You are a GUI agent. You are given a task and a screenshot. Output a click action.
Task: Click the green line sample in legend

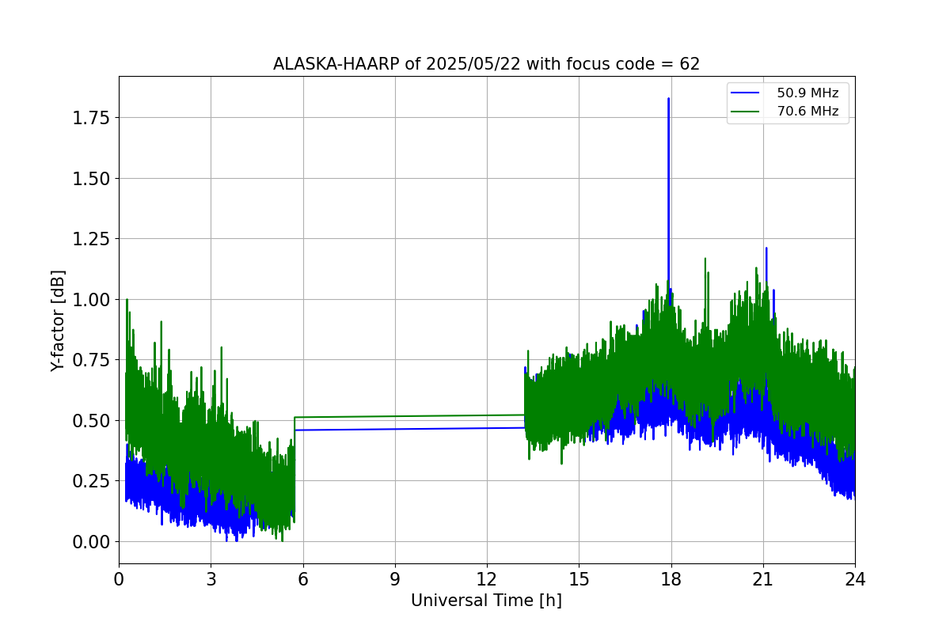[x=746, y=112]
